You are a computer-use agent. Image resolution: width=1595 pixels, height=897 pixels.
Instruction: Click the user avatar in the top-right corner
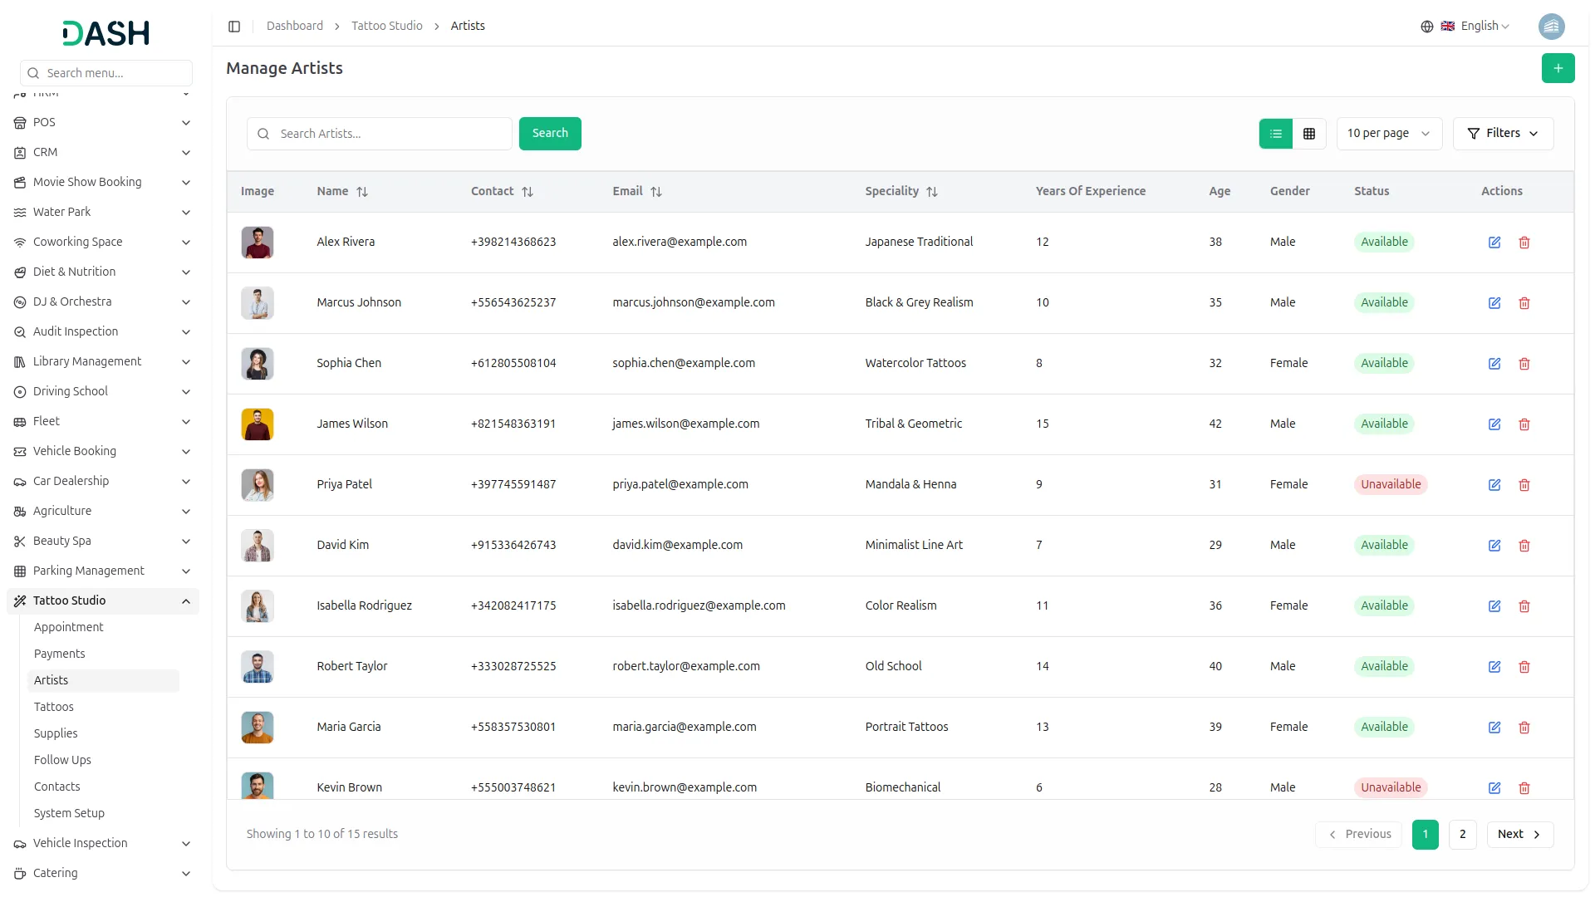coord(1551,27)
